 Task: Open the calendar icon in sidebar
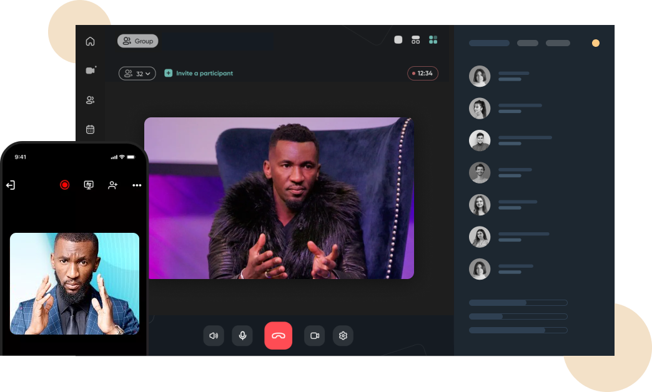pyautogui.click(x=90, y=129)
